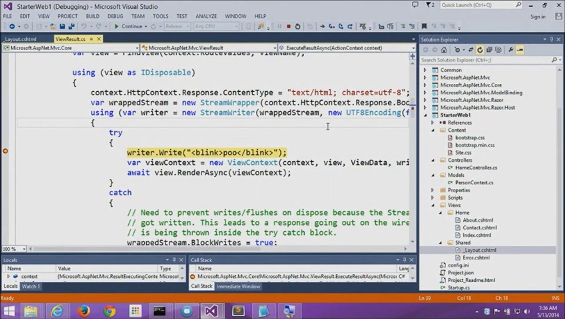Open the feedback speech bubble icon

point(415,5)
